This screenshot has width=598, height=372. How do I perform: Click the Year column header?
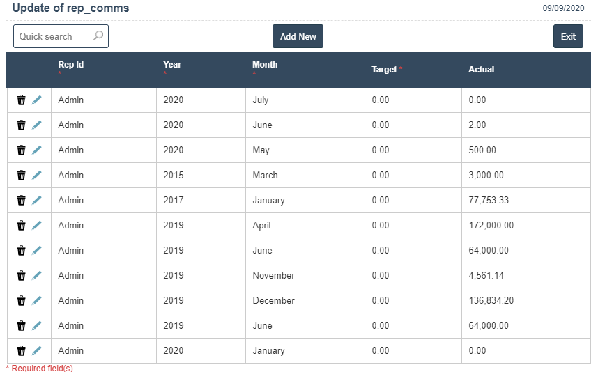(172, 65)
